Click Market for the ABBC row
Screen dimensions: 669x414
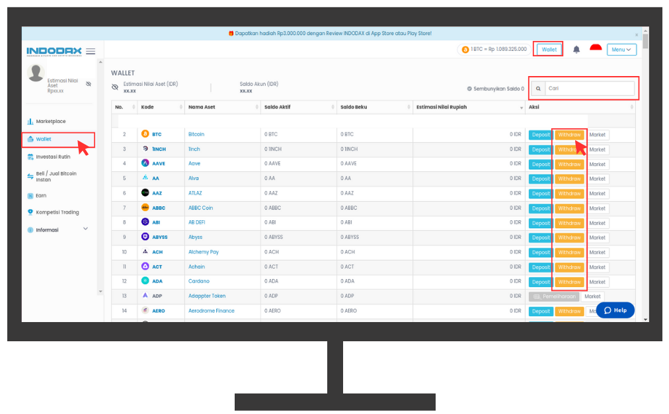point(598,209)
